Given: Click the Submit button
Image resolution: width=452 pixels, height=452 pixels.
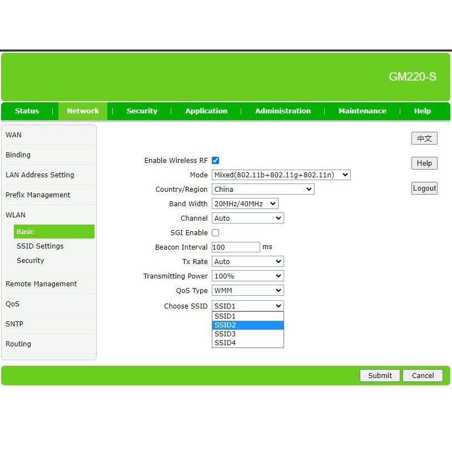Looking at the screenshot, I should point(380,375).
